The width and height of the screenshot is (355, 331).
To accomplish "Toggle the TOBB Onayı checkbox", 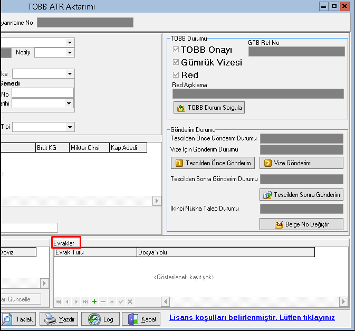I will [x=176, y=50].
